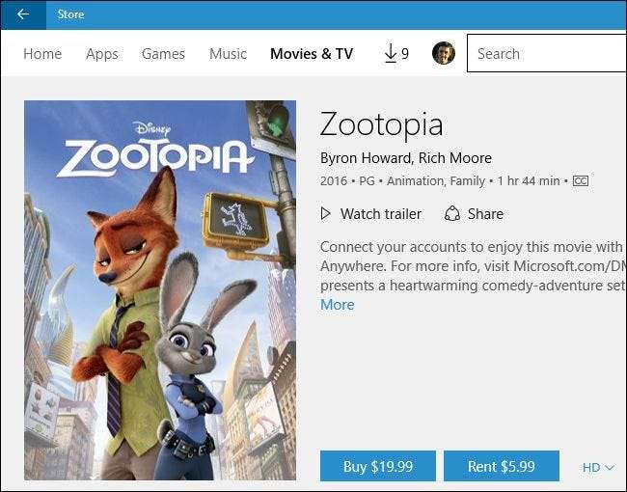Open director Rich Moore's link

pyautogui.click(x=457, y=158)
